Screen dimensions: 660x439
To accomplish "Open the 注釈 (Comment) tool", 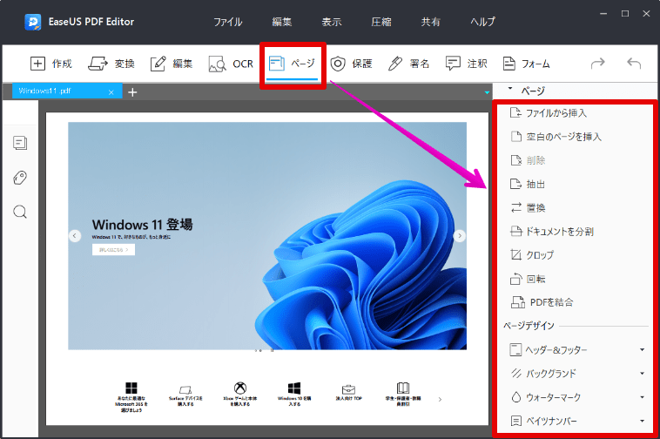I will (466, 64).
